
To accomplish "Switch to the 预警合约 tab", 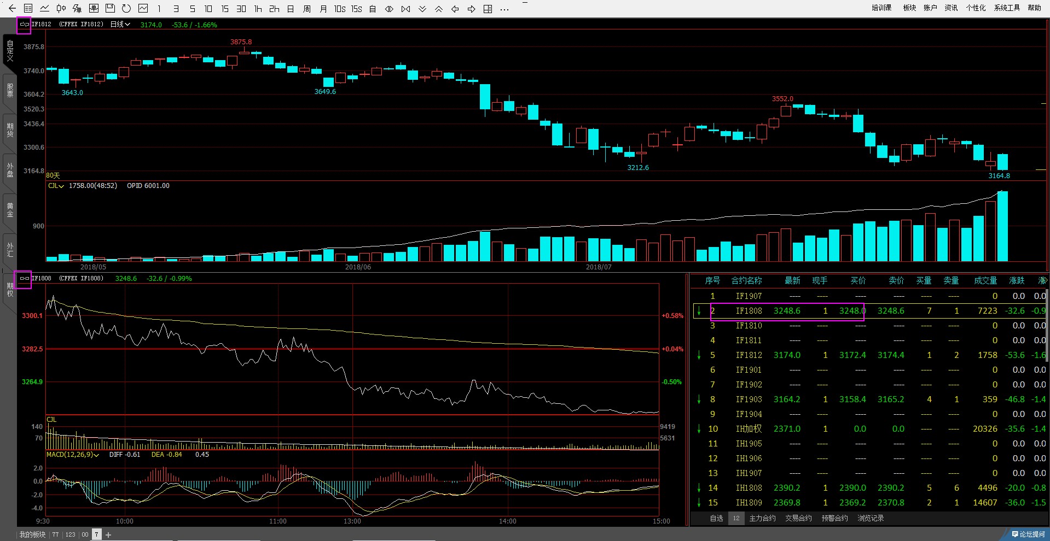I will tap(834, 518).
